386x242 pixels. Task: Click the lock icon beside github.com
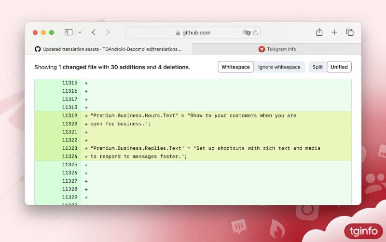click(178, 33)
